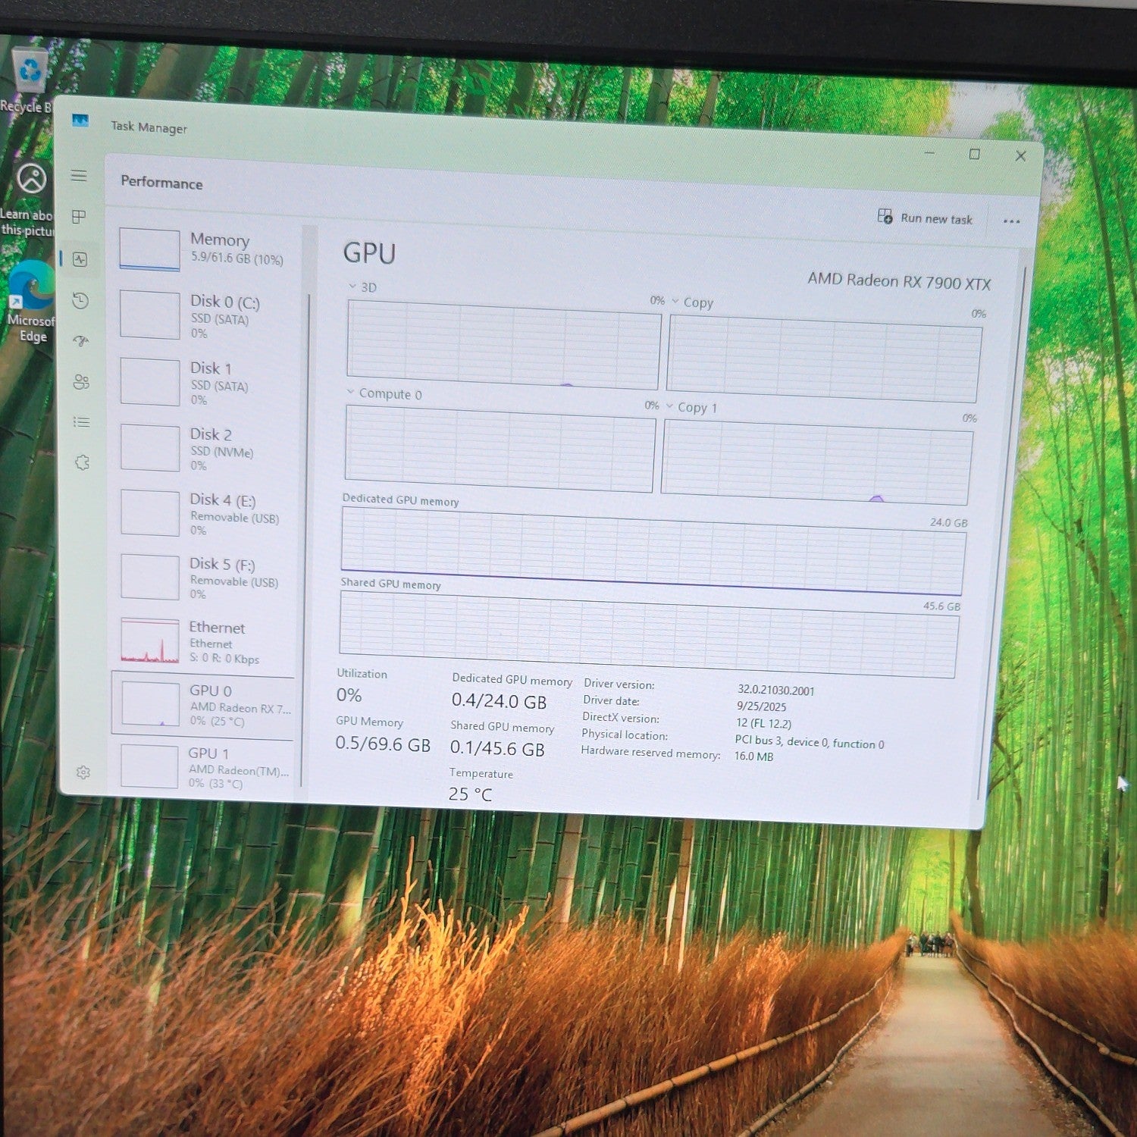Open Learn about this picture desktop icon
The width and height of the screenshot is (1137, 1137).
[29, 199]
